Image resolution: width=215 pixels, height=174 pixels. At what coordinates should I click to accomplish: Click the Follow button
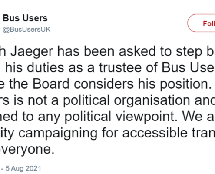tap(202, 23)
